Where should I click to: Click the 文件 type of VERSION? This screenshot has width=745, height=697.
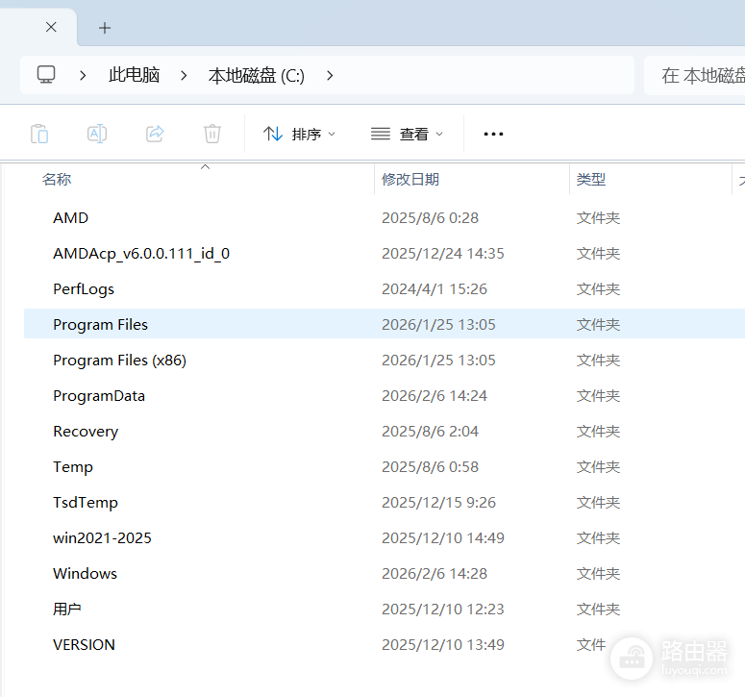(x=591, y=645)
